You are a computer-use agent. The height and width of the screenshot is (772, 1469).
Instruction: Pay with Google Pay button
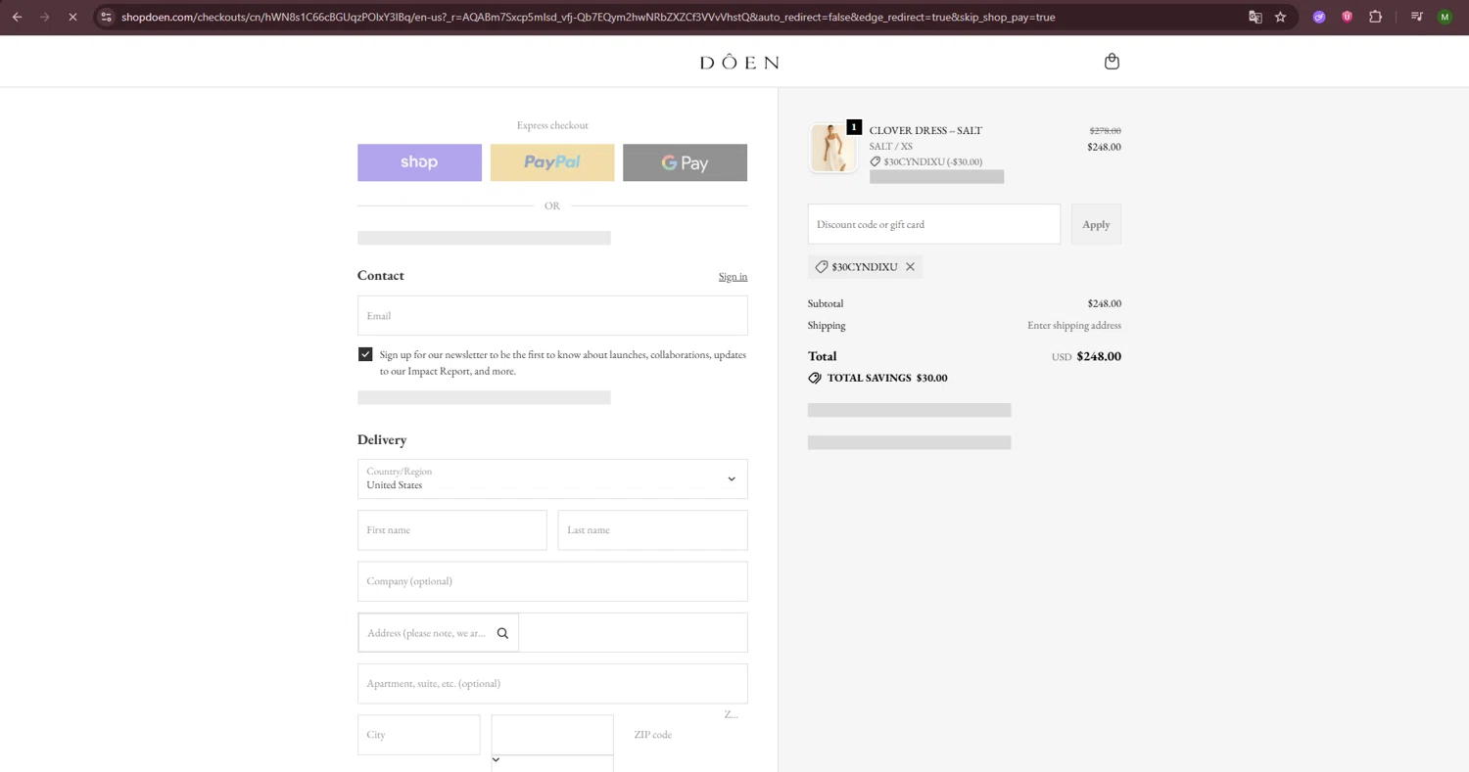click(x=685, y=162)
